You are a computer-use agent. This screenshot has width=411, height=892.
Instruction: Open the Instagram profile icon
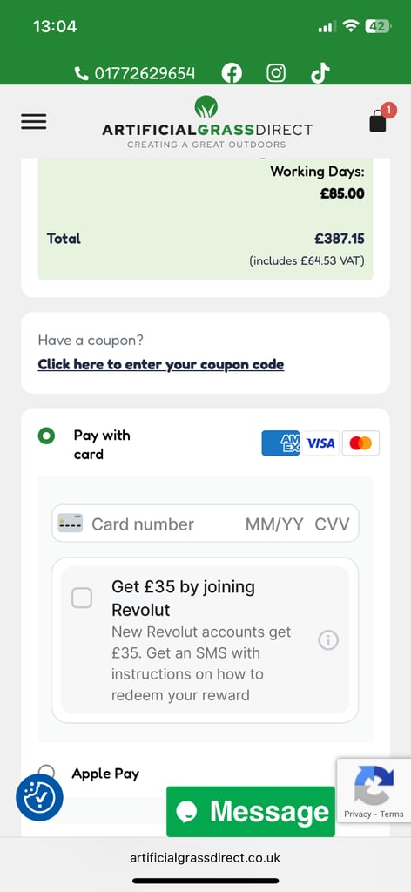click(276, 73)
